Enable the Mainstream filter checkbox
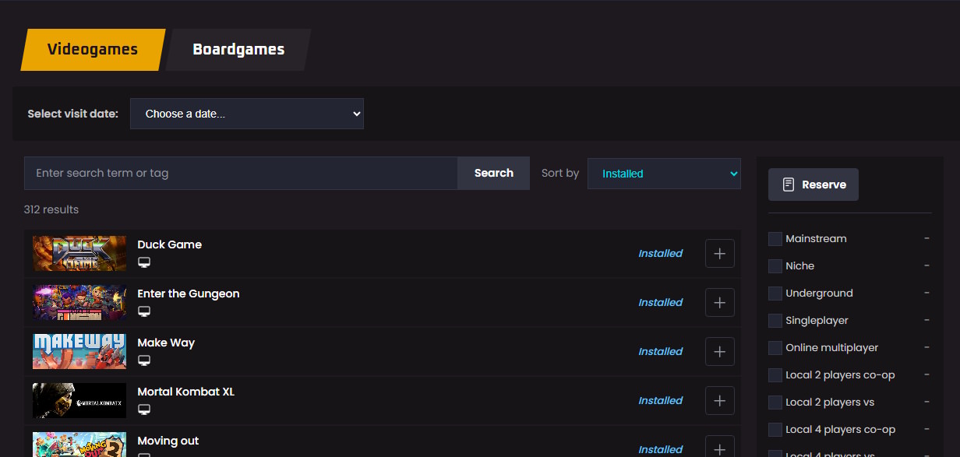The image size is (960, 457). [x=775, y=239]
